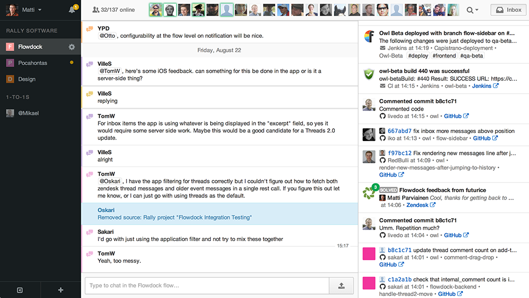This screenshot has width=529, height=298.
Task: Add a new flow with plus icon
Action: coord(61,290)
